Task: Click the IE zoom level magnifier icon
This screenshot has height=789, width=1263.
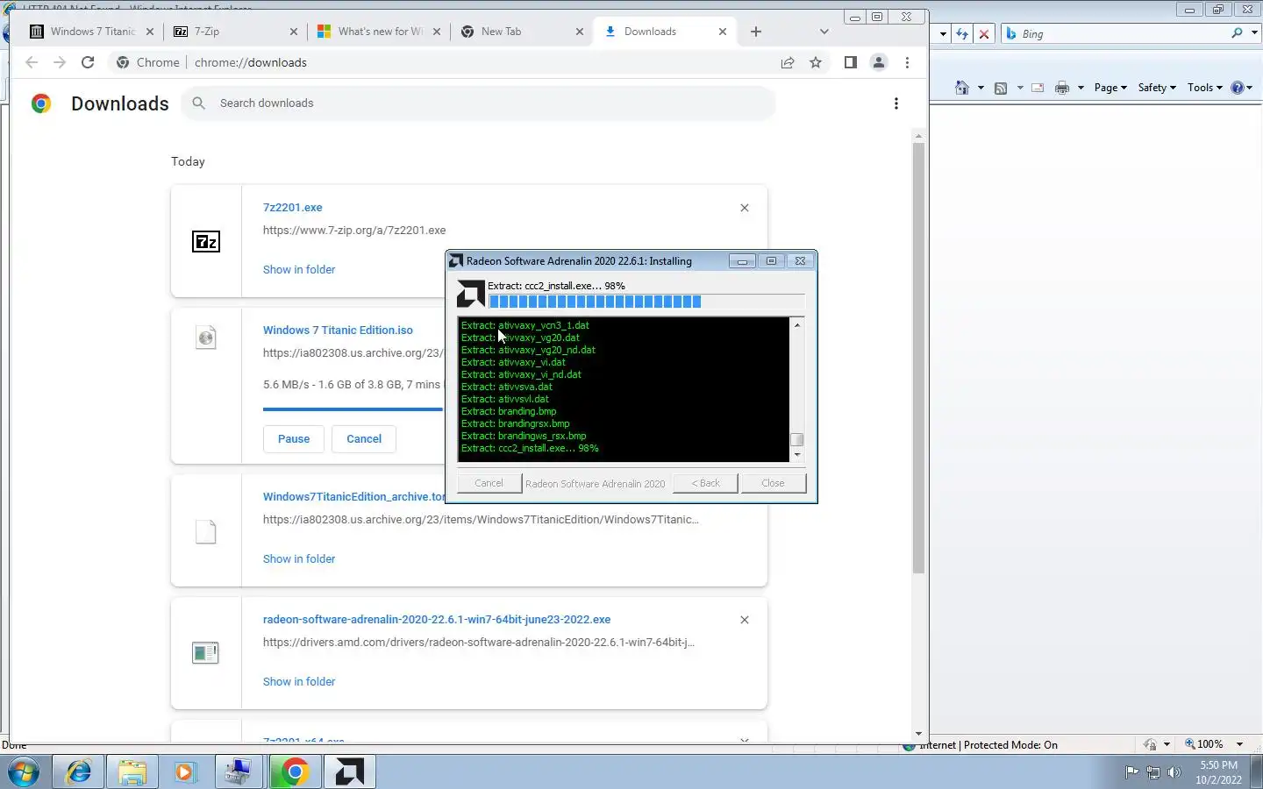Action: click(x=1190, y=744)
